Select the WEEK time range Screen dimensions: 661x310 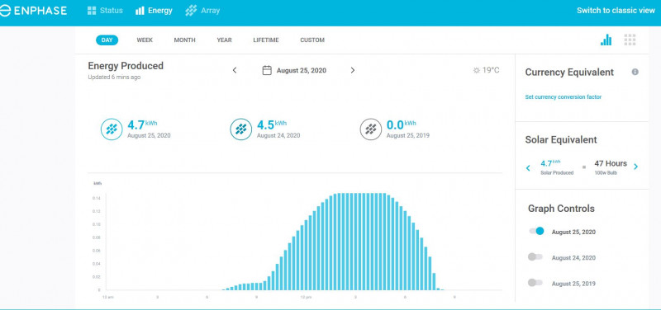pyautogui.click(x=145, y=40)
